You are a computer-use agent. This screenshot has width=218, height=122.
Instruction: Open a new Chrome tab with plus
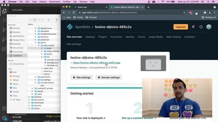[149, 7]
